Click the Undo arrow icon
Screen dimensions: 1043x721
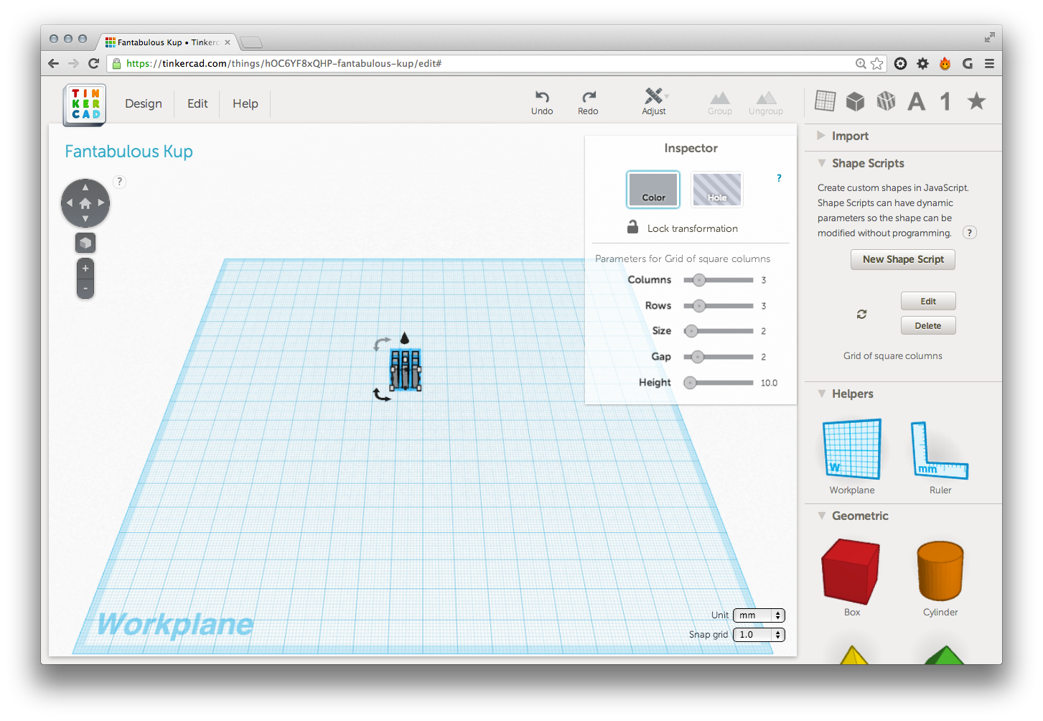pyautogui.click(x=542, y=97)
